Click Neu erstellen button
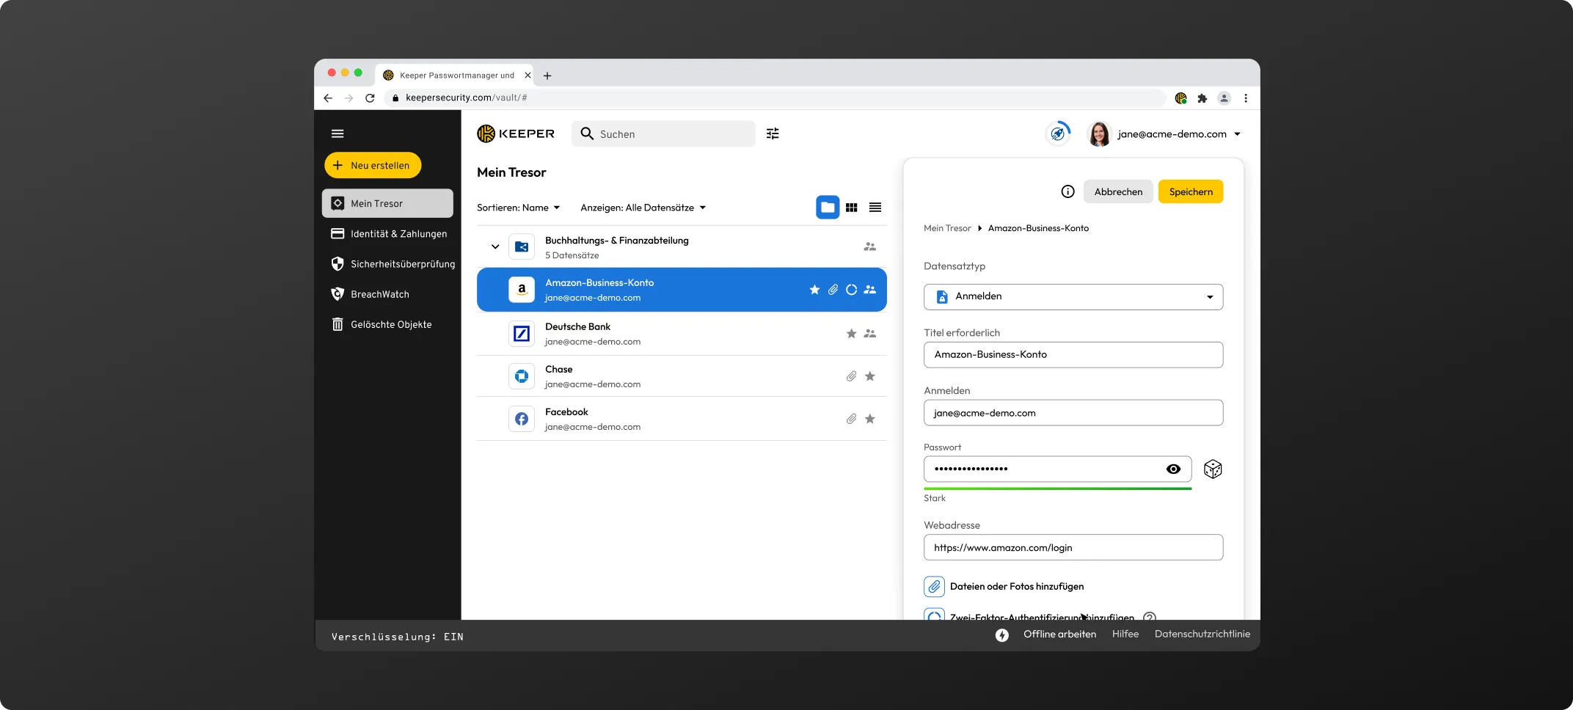1573x710 pixels. pyautogui.click(x=373, y=166)
